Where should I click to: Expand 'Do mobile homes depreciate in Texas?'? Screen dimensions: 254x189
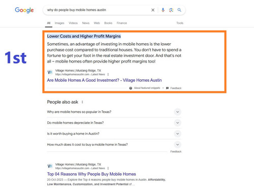click(x=114, y=123)
